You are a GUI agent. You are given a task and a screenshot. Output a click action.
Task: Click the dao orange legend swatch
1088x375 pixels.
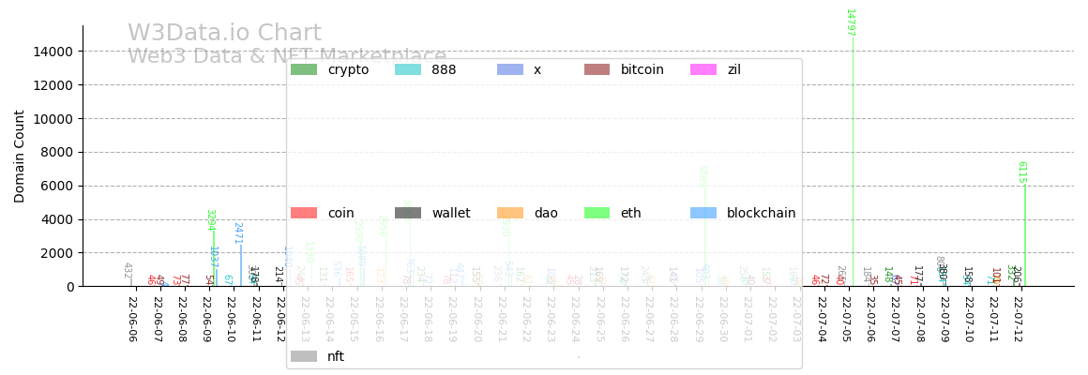pyautogui.click(x=510, y=213)
